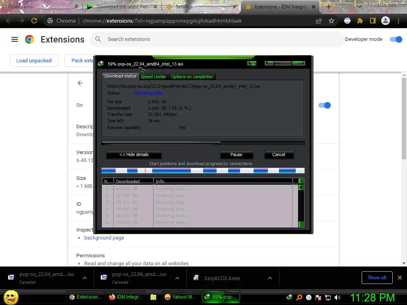Click the Info column header
The height and width of the screenshot is (305, 407).
[x=223, y=181]
